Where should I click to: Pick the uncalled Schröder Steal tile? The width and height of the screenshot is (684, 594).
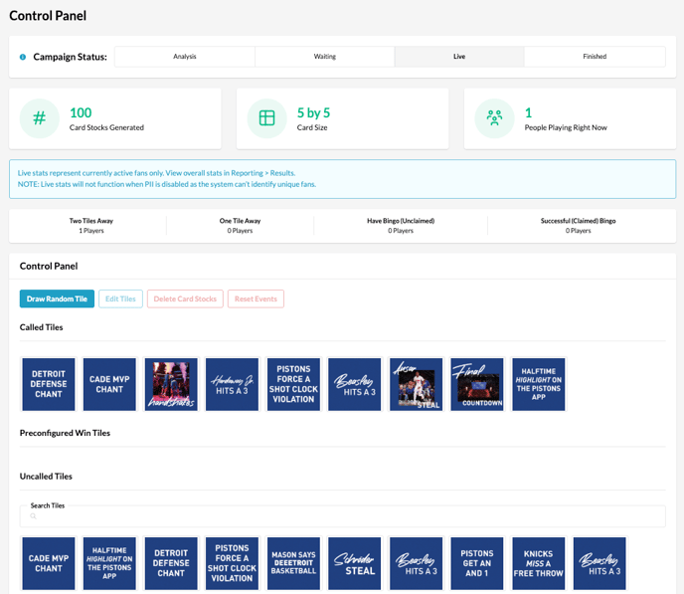(355, 564)
